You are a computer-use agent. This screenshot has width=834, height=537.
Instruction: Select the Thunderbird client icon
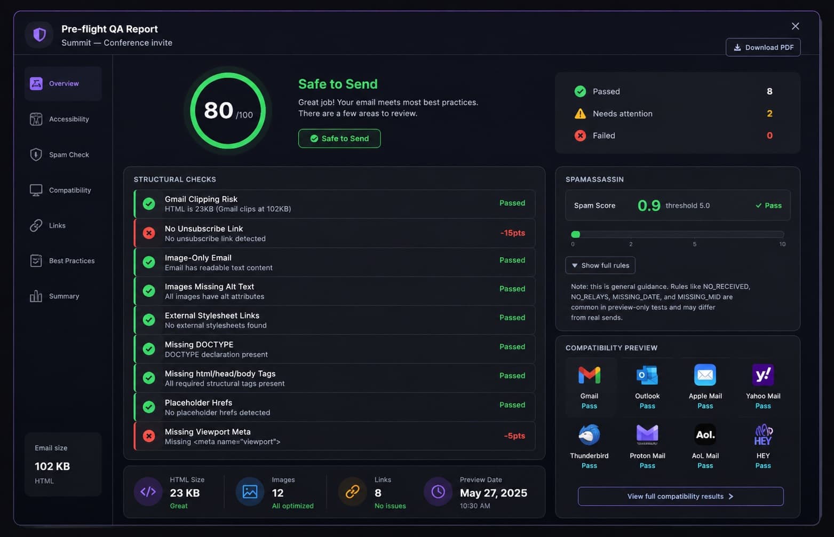[589, 435]
